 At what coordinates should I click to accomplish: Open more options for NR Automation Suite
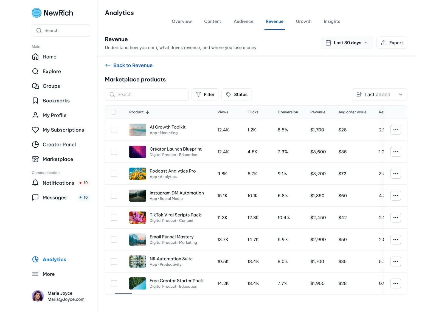(396, 262)
